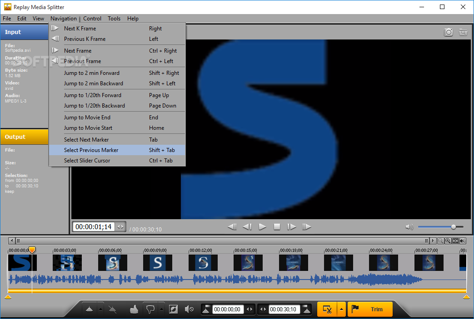
Task: Step forward one frame in player
Action: click(291, 226)
